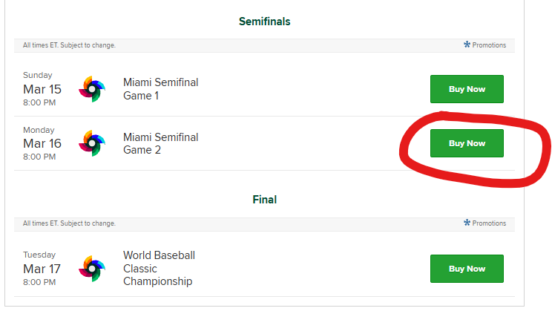Image resolution: width=552 pixels, height=311 pixels.
Task: Click the logo beside Miami Semifinal Game 2
Action: click(x=92, y=143)
